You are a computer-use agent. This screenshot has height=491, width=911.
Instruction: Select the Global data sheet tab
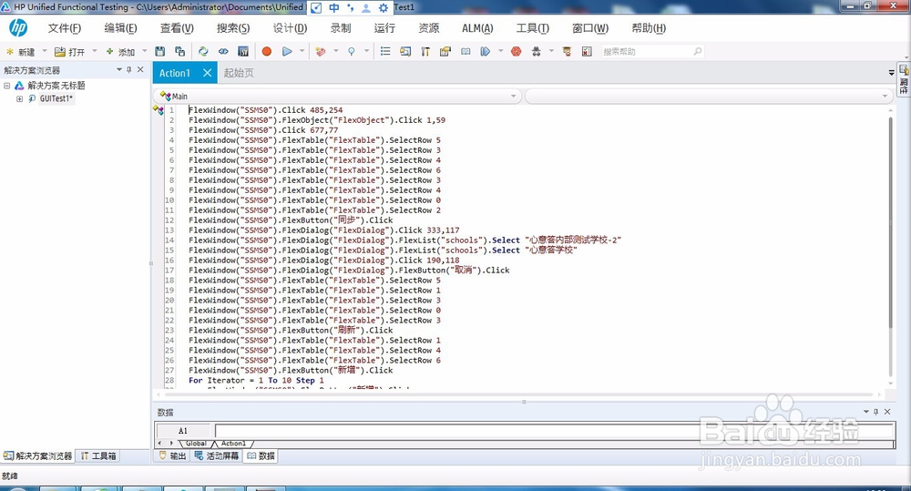point(196,444)
